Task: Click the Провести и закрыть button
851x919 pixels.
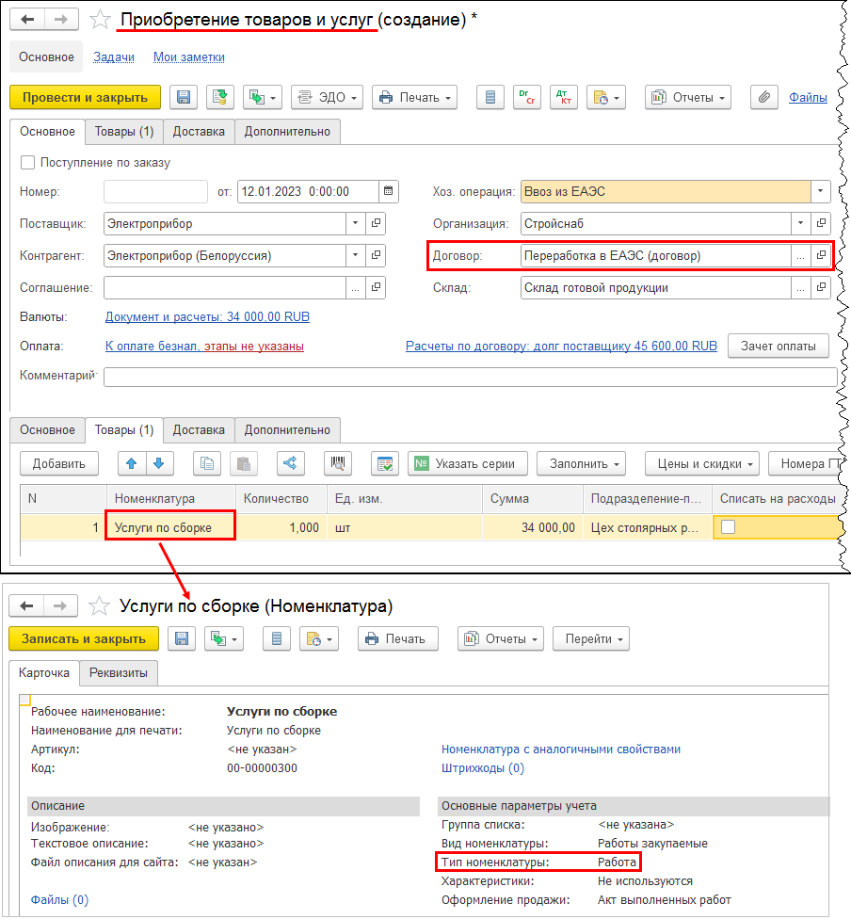Action: (x=85, y=97)
